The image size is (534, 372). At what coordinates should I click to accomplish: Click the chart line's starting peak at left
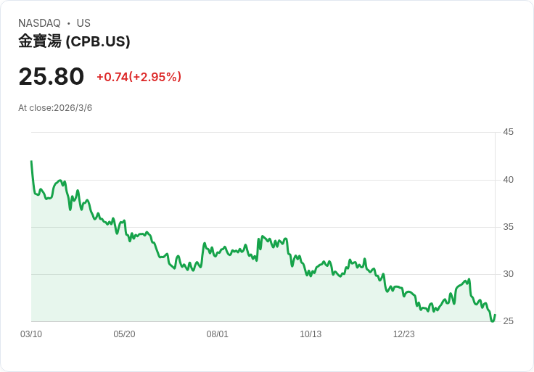tap(31, 162)
